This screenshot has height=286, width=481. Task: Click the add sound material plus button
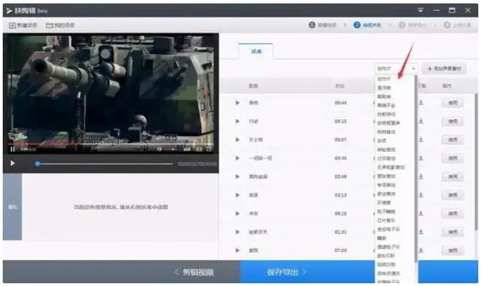[444, 69]
